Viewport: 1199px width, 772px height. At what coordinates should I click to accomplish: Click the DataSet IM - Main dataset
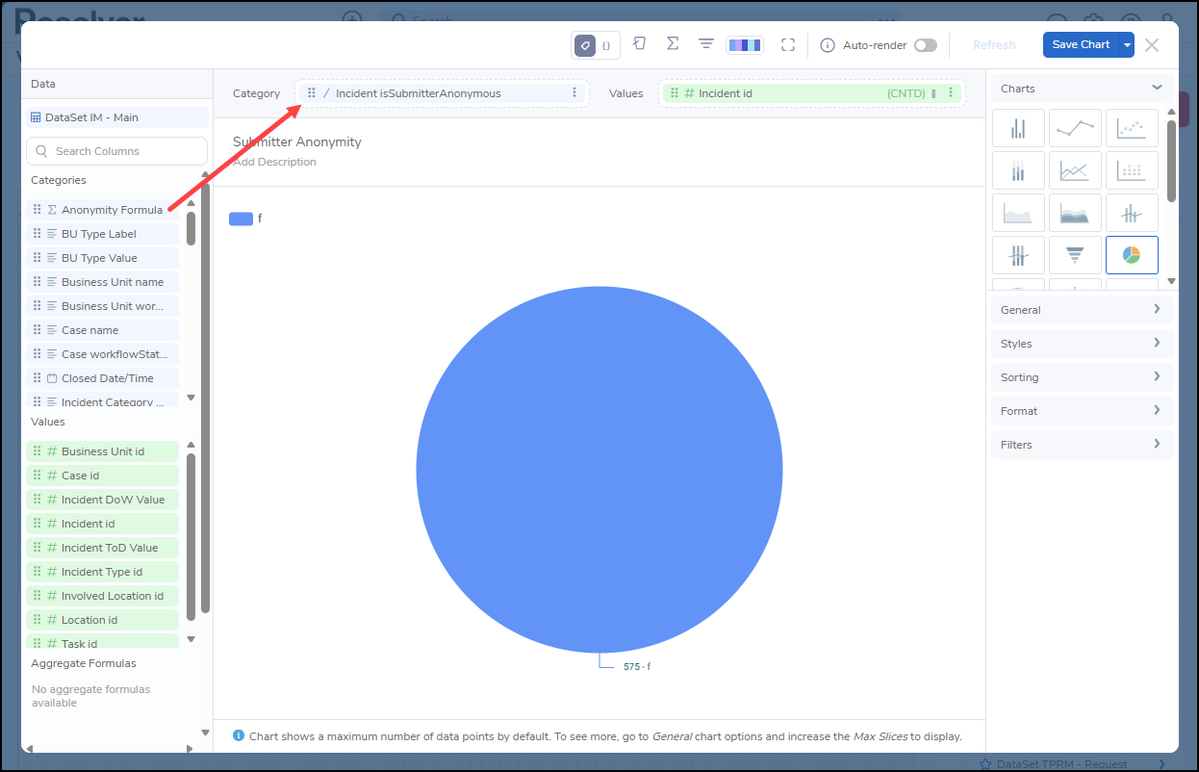click(117, 117)
